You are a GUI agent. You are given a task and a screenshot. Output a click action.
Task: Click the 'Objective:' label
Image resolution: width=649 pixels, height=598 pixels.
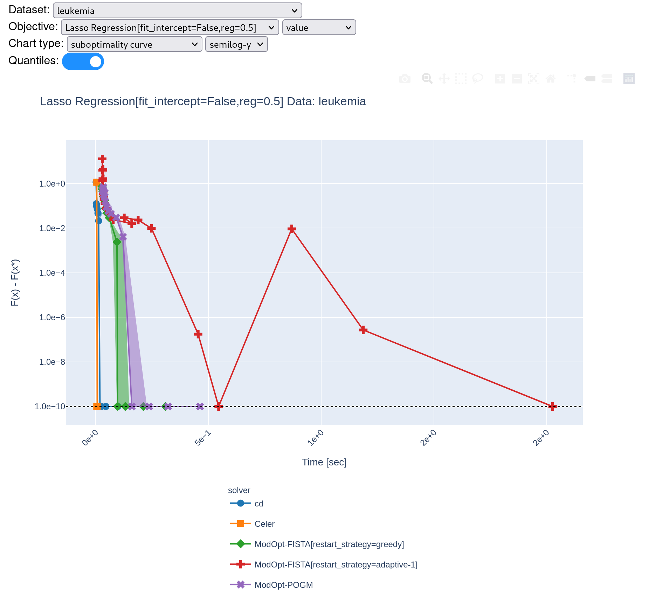click(33, 27)
